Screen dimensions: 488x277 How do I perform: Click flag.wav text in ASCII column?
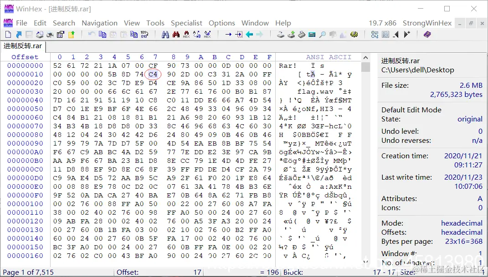coord(315,91)
